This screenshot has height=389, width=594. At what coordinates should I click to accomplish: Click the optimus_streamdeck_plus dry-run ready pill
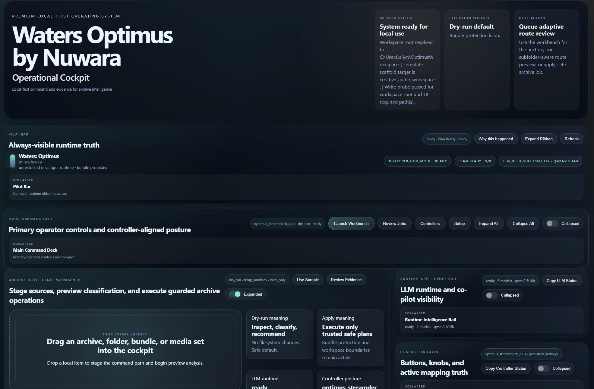(287, 223)
